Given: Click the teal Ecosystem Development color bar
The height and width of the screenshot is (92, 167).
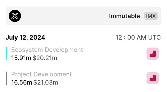Looking at the screenshot, I should click(6, 54).
